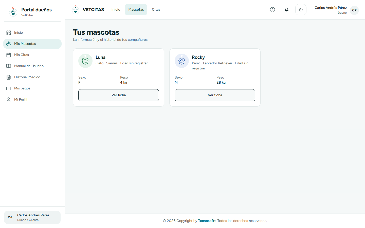Click the book icon beside Manual de Usuario
This screenshot has height=228, width=365.
click(9, 66)
